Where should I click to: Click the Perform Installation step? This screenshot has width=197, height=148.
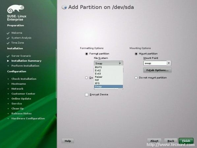(x=25, y=66)
